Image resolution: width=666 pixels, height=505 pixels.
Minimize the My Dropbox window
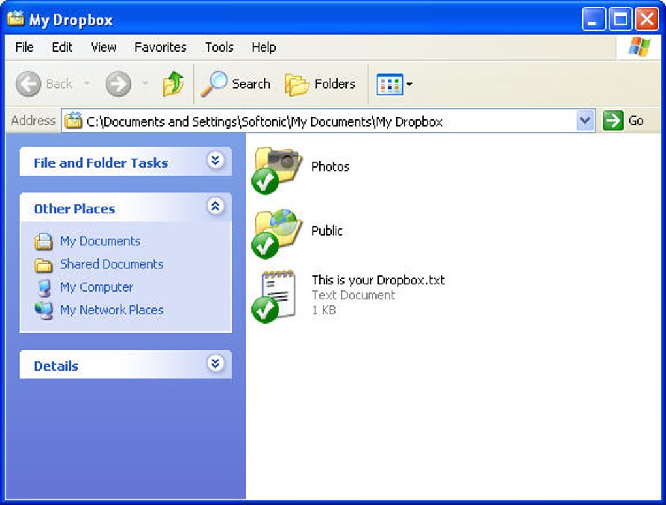[594, 19]
